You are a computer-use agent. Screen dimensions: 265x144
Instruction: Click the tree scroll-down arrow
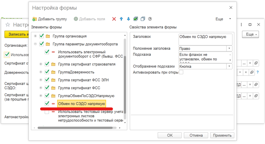coord(125,123)
